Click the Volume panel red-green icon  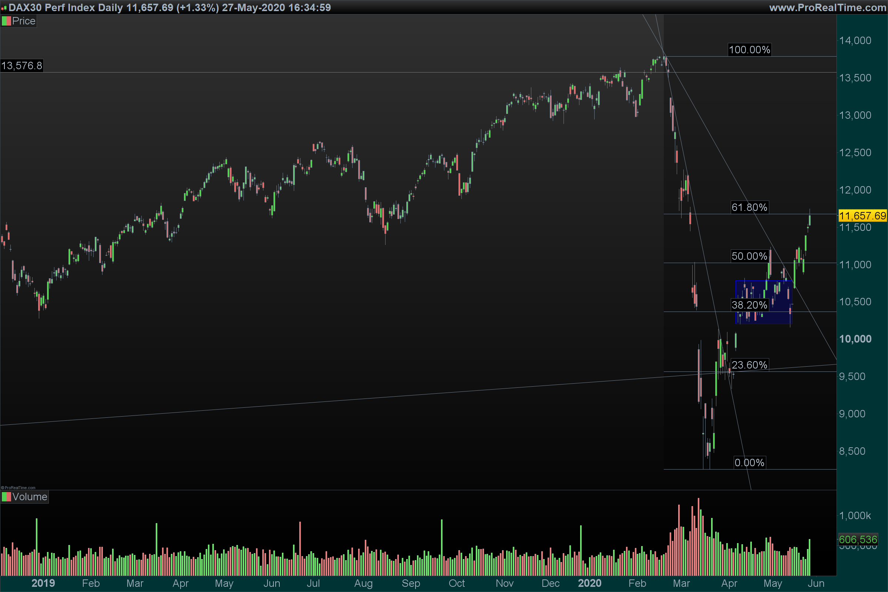pos(6,497)
